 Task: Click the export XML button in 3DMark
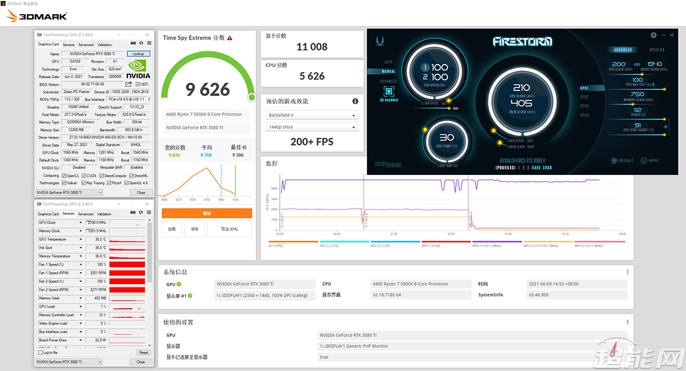pyautogui.click(x=230, y=229)
